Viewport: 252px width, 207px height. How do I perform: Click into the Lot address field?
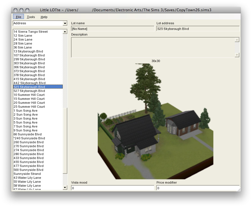coord(198,29)
